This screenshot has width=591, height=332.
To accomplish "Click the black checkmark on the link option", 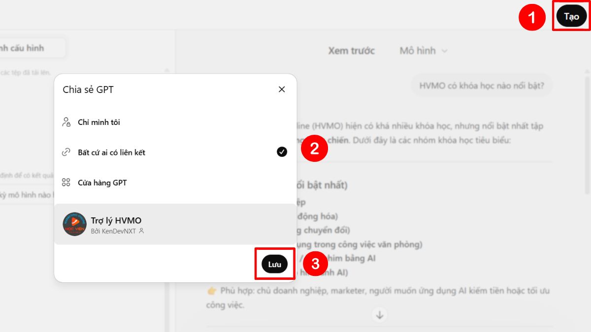I will (281, 152).
